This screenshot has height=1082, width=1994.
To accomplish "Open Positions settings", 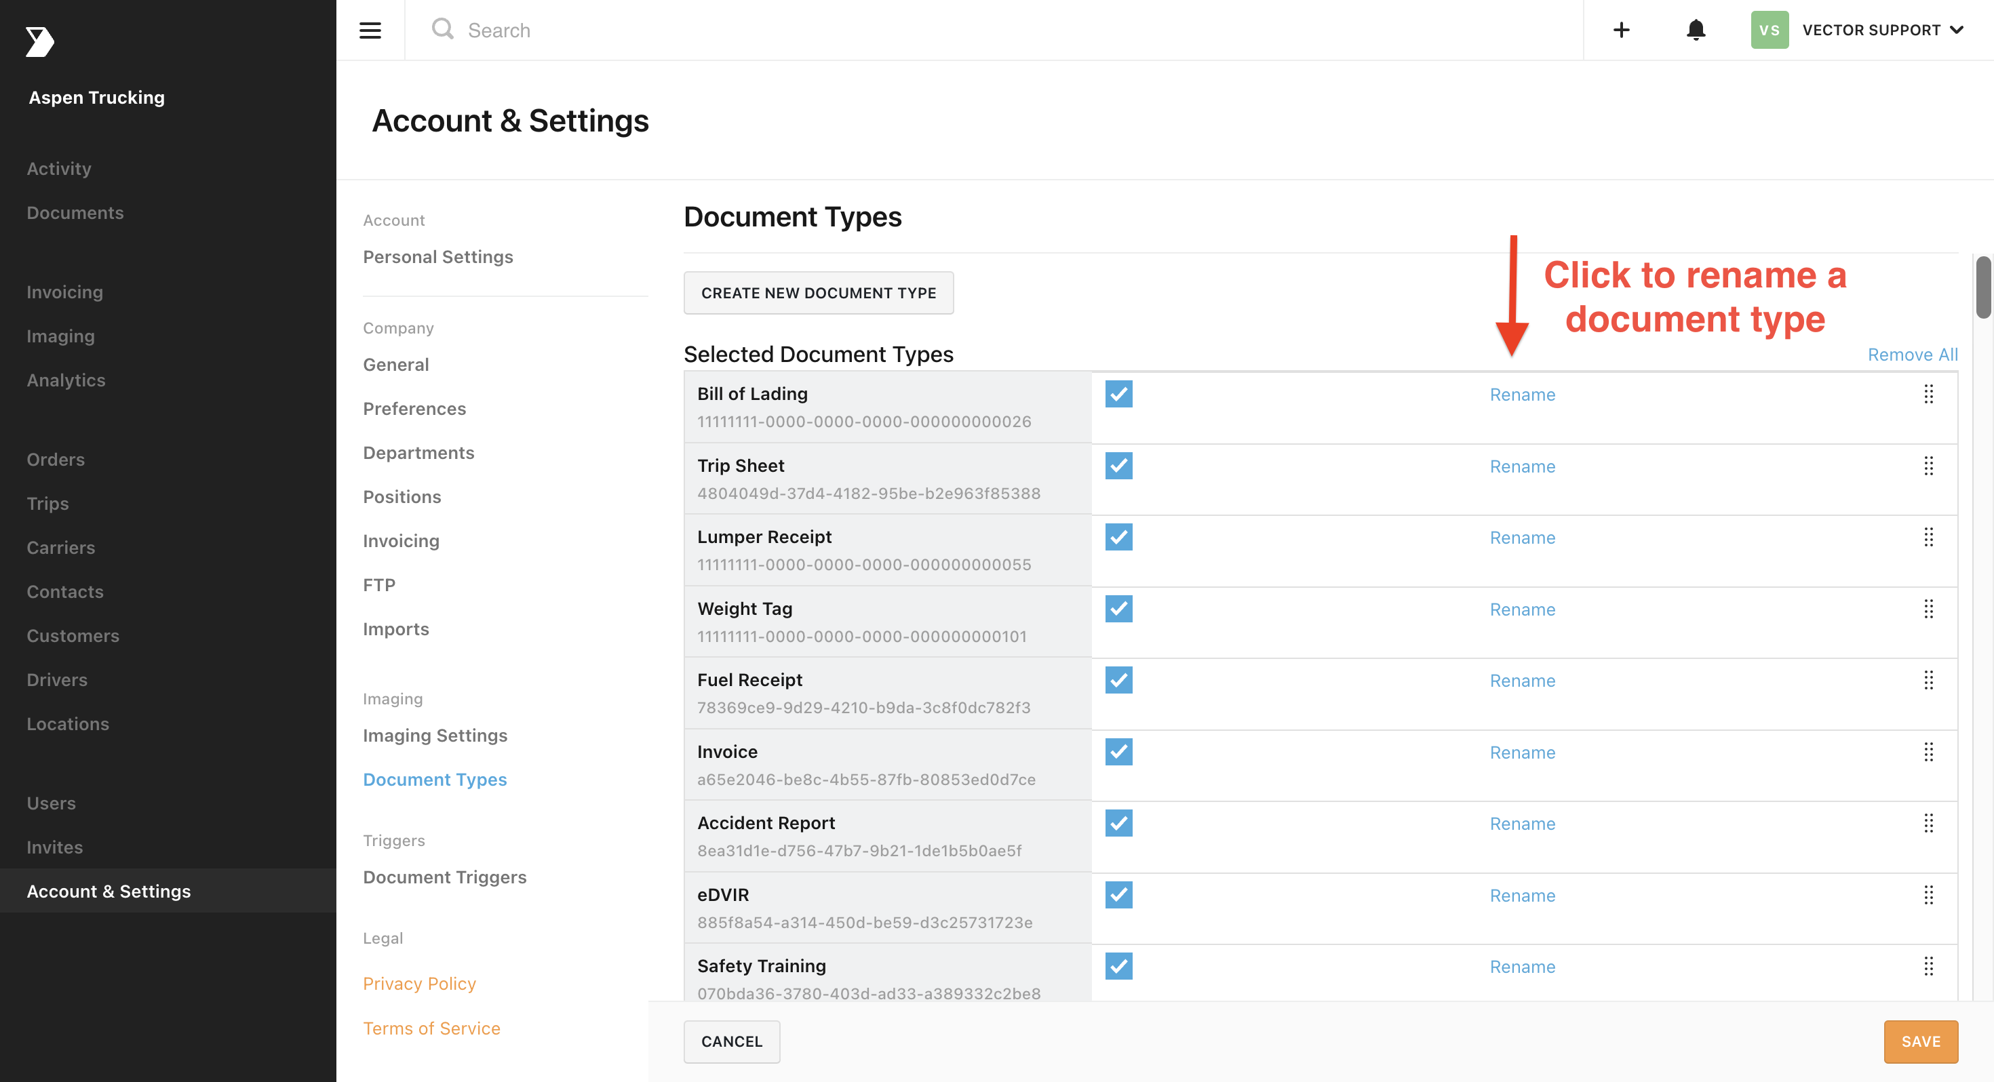I will (402, 497).
